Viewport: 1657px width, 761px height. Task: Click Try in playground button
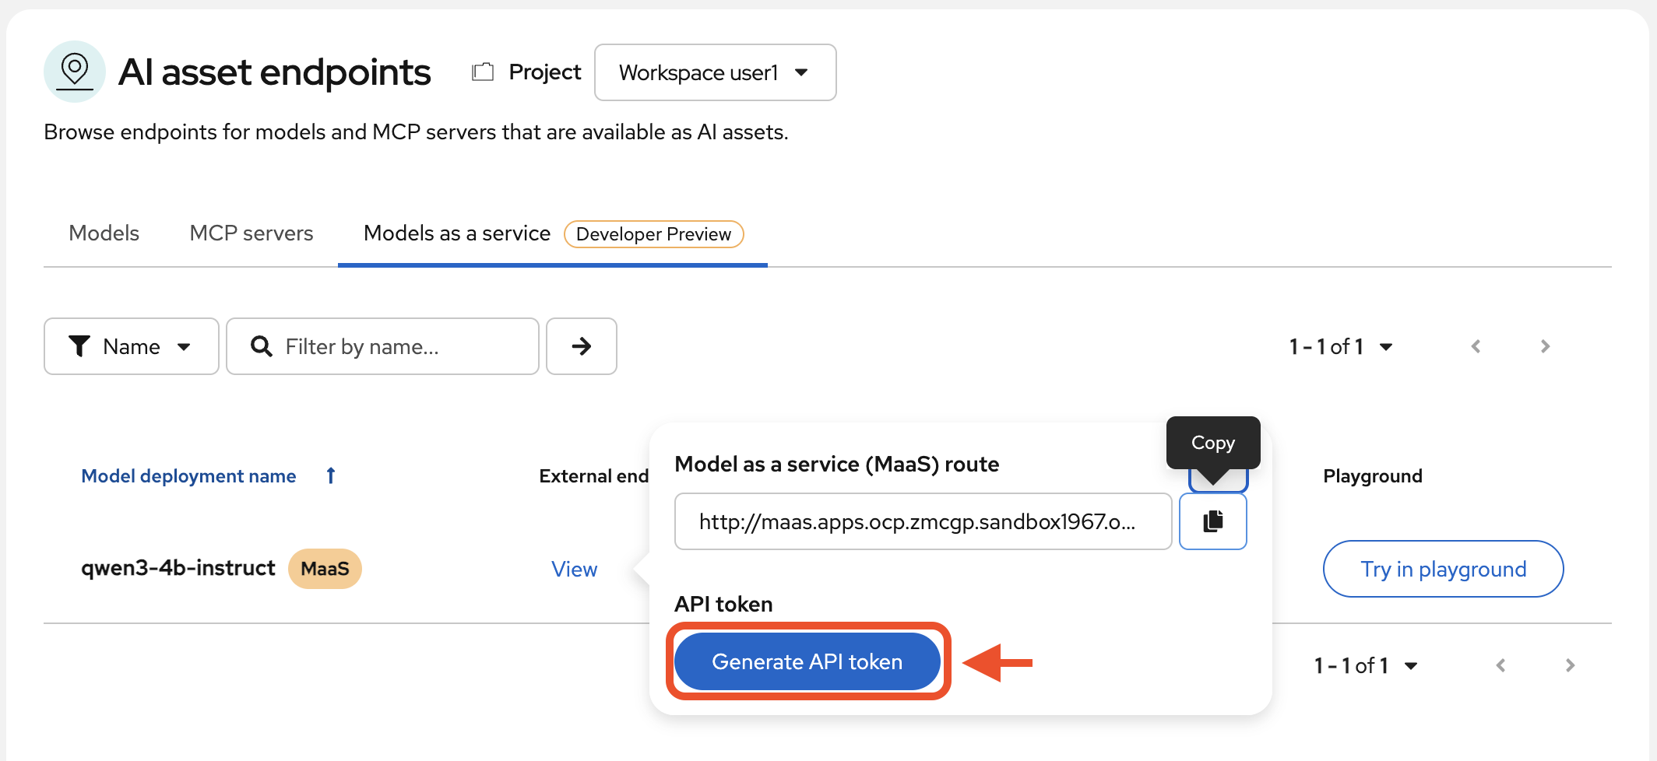[x=1443, y=569]
